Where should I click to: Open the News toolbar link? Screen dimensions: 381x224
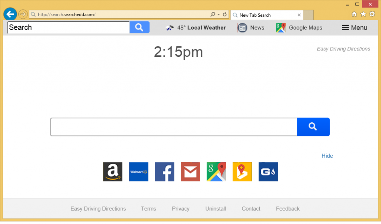point(257,27)
